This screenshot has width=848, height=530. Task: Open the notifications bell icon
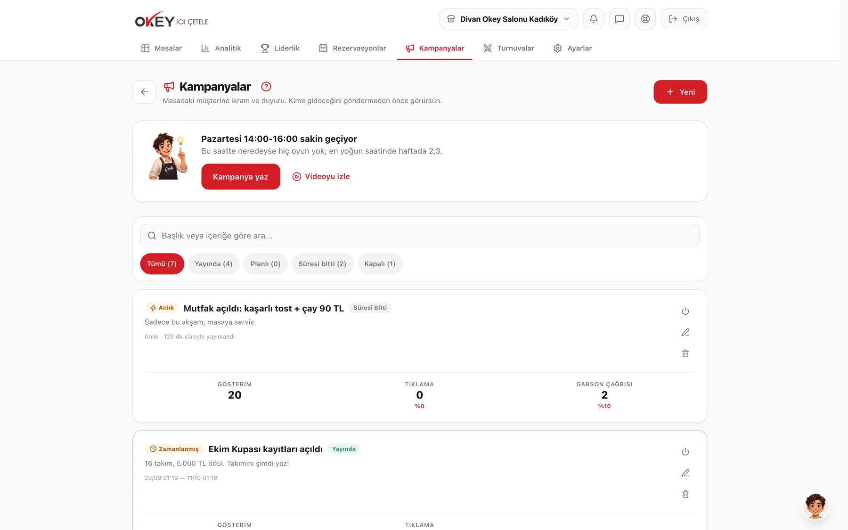coord(593,19)
